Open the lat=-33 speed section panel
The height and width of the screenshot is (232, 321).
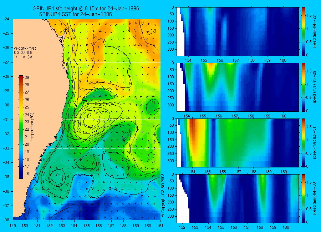pos(238,198)
